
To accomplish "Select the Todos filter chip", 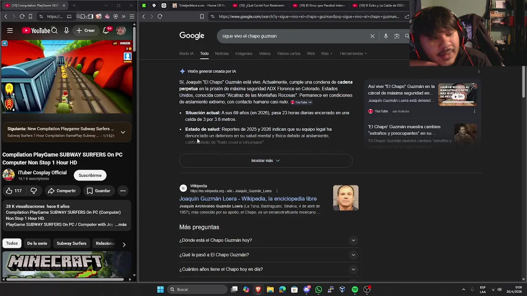I will (12, 243).
